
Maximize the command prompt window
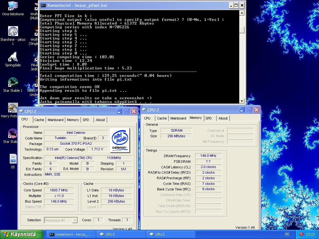[236, 6]
